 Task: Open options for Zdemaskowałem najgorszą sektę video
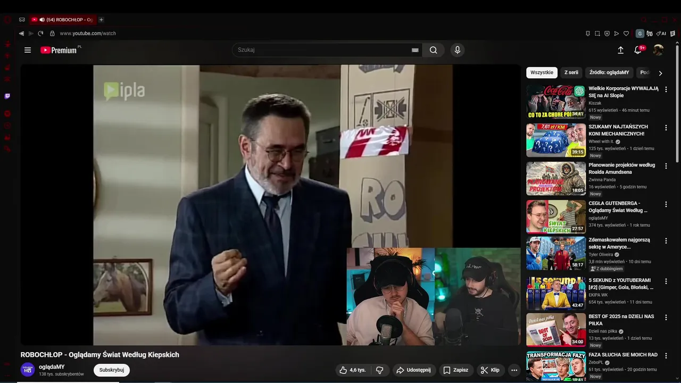pyautogui.click(x=666, y=240)
